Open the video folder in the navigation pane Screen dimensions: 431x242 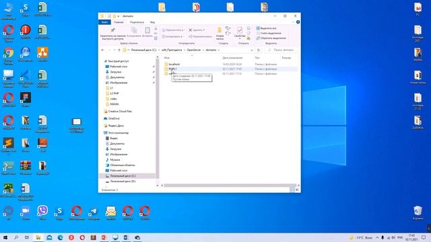[x=114, y=99]
